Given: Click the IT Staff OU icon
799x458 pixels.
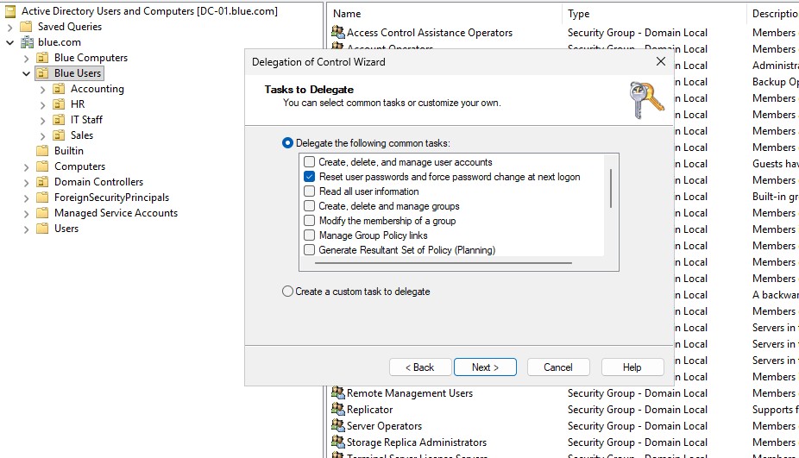Looking at the screenshot, I should pyautogui.click(x=60, y=120).
